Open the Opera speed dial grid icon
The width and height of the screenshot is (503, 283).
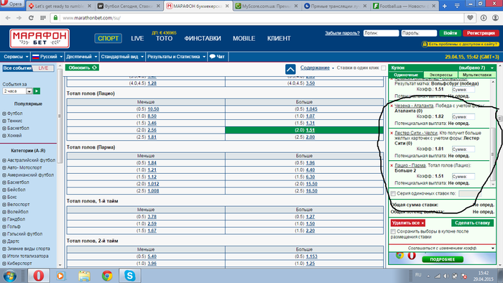[42, 18]
